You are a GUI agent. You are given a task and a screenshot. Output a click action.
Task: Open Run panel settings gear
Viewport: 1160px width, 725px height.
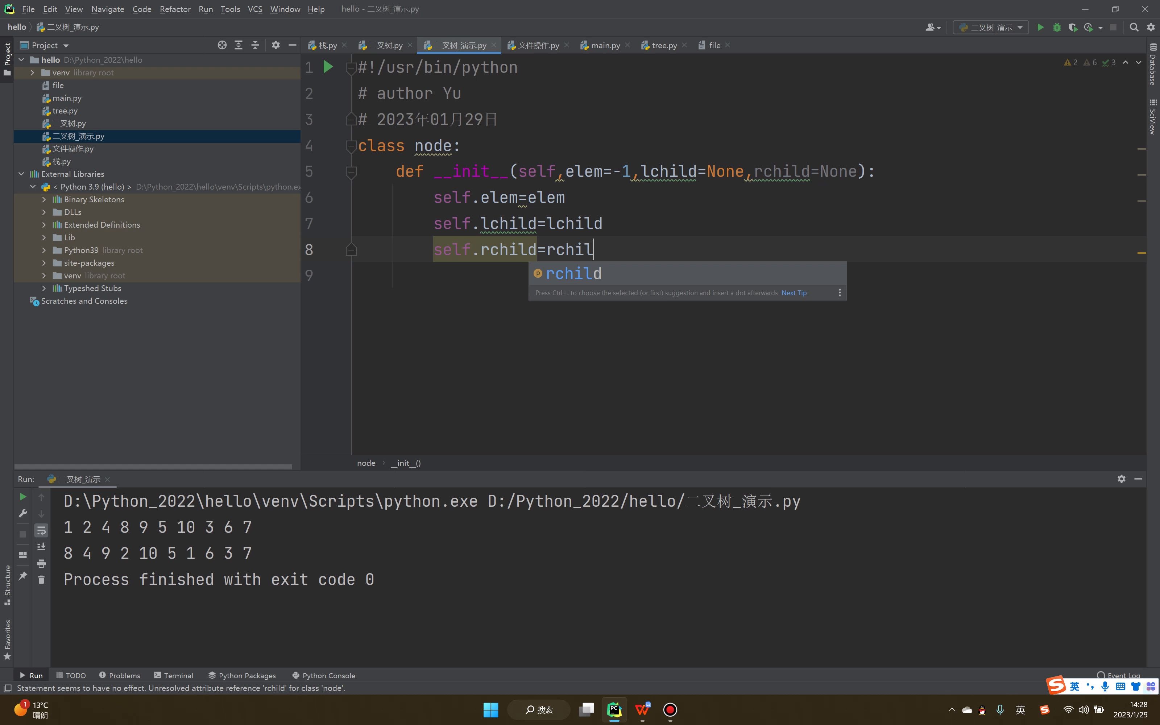(1121, 478)
